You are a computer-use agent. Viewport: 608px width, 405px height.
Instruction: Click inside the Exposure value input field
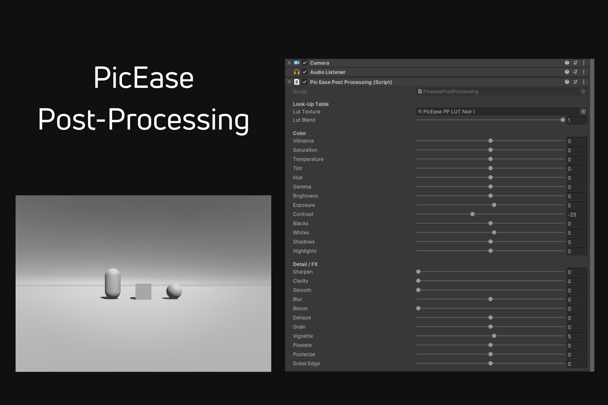point(576,205)
